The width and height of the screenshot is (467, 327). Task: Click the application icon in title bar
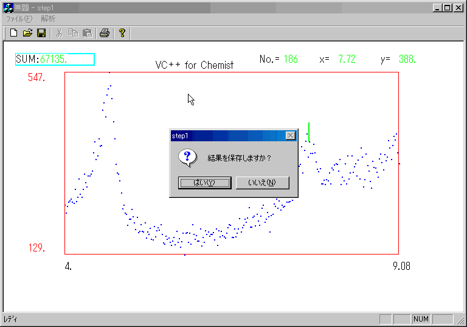tap(8, 8)
